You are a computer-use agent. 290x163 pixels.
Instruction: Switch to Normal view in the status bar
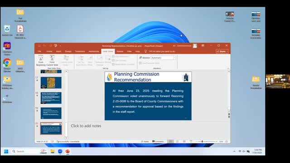(x=170, y=141)
